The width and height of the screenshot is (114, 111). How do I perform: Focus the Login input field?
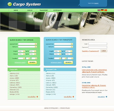coord(98,44)
